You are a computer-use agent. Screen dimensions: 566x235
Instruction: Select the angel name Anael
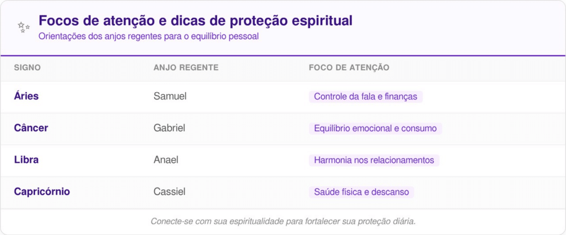166,160
